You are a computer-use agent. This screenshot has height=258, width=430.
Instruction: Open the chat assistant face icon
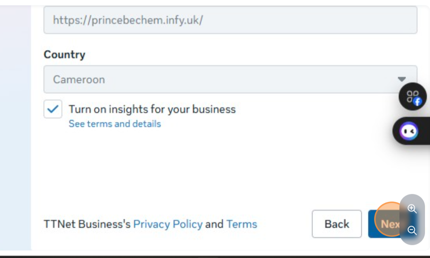(409, 132)
